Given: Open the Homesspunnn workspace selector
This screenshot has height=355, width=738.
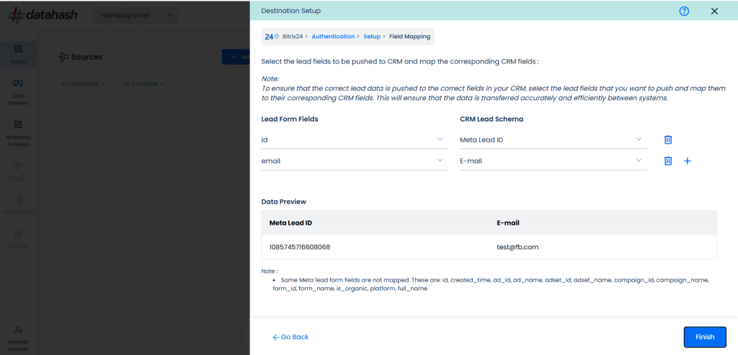Looking at the screenshot, I should tap(136, 16).
